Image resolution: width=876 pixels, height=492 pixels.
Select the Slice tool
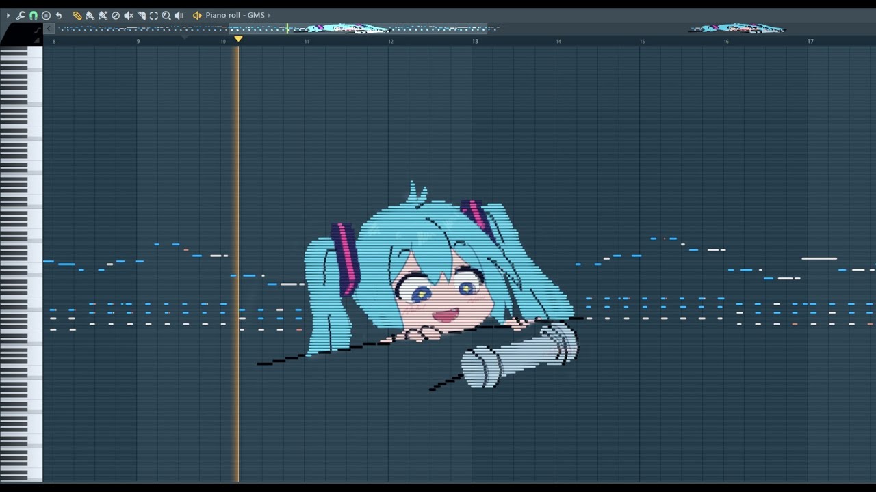tap(141, 16)
